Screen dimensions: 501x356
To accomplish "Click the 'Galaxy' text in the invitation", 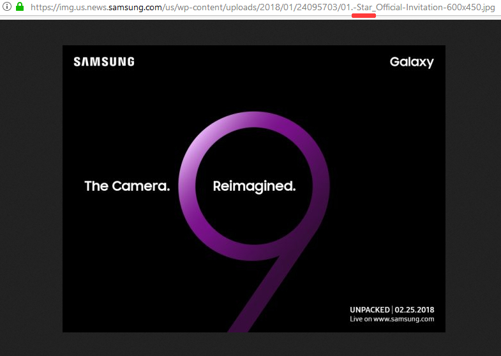I will click(412, 62).
